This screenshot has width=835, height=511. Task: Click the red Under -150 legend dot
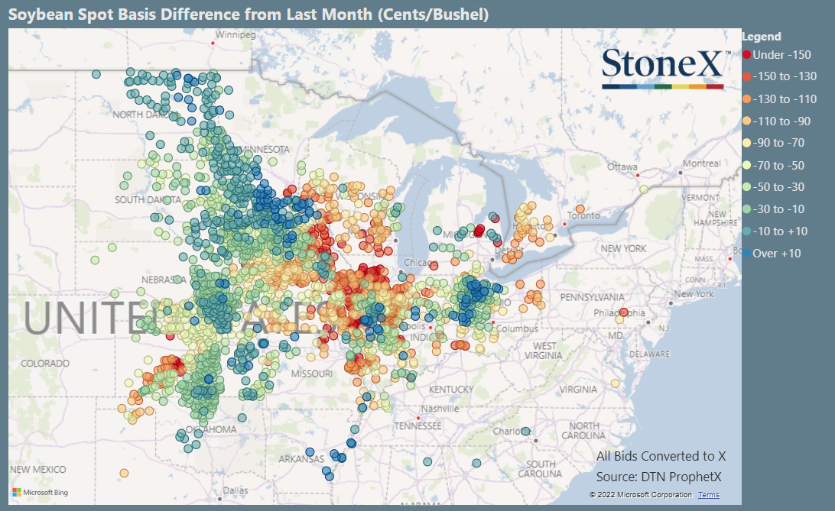pyautogui.click(x=746, y=55)
